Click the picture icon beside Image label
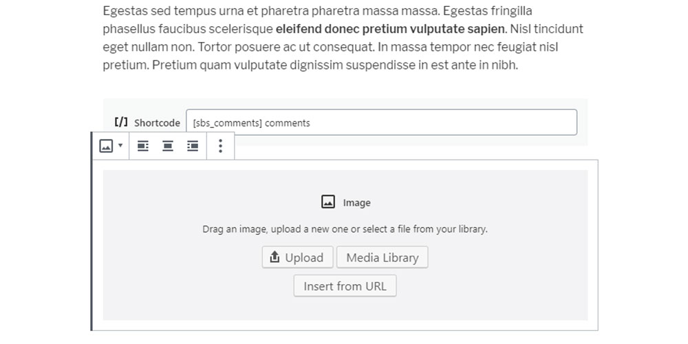The height and width of the screenshot is (344, 688). [x=328, y=202]
